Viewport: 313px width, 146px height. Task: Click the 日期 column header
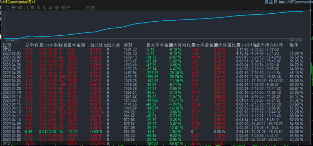7,45
